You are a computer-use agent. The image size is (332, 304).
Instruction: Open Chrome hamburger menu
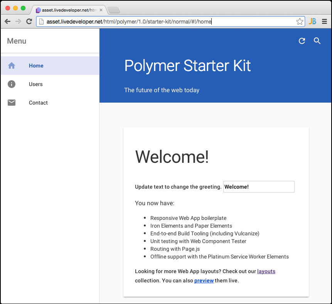click(324, 21)
